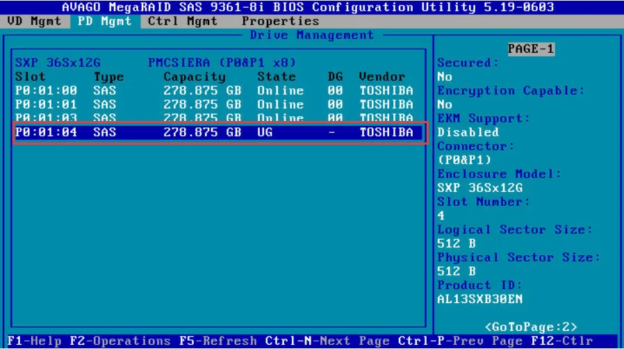Click Logical Sector Size 512 B value
This screenshot has height=349, width=624.
point(456,243)
